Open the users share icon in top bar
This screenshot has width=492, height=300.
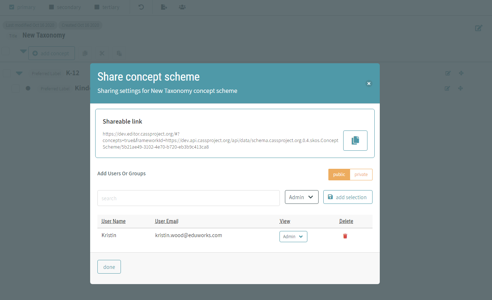click(x=182, y=7)
